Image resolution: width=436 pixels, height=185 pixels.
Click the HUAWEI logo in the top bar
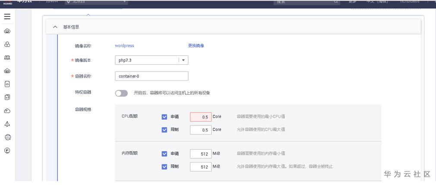[x=7, y=2]
